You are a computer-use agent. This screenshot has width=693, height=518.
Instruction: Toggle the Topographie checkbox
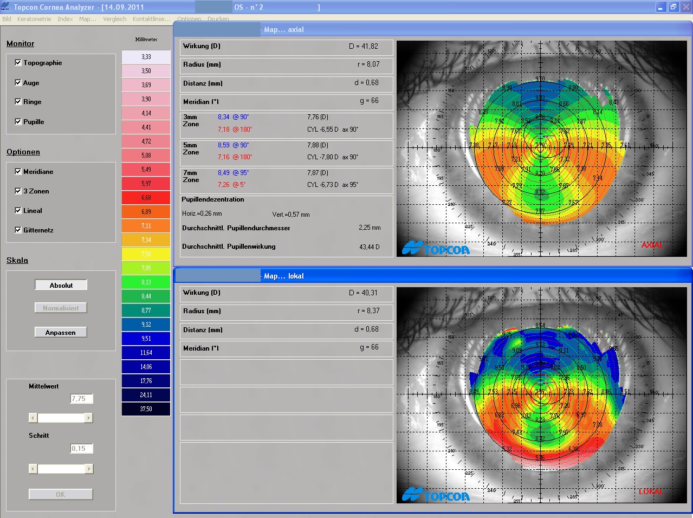(x=18, y=62)
